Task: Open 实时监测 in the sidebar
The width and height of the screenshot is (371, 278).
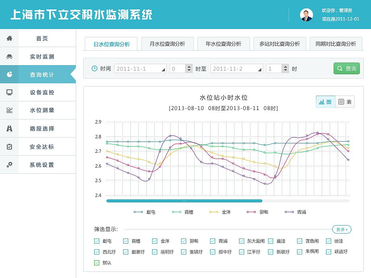Action: (38, 56)
